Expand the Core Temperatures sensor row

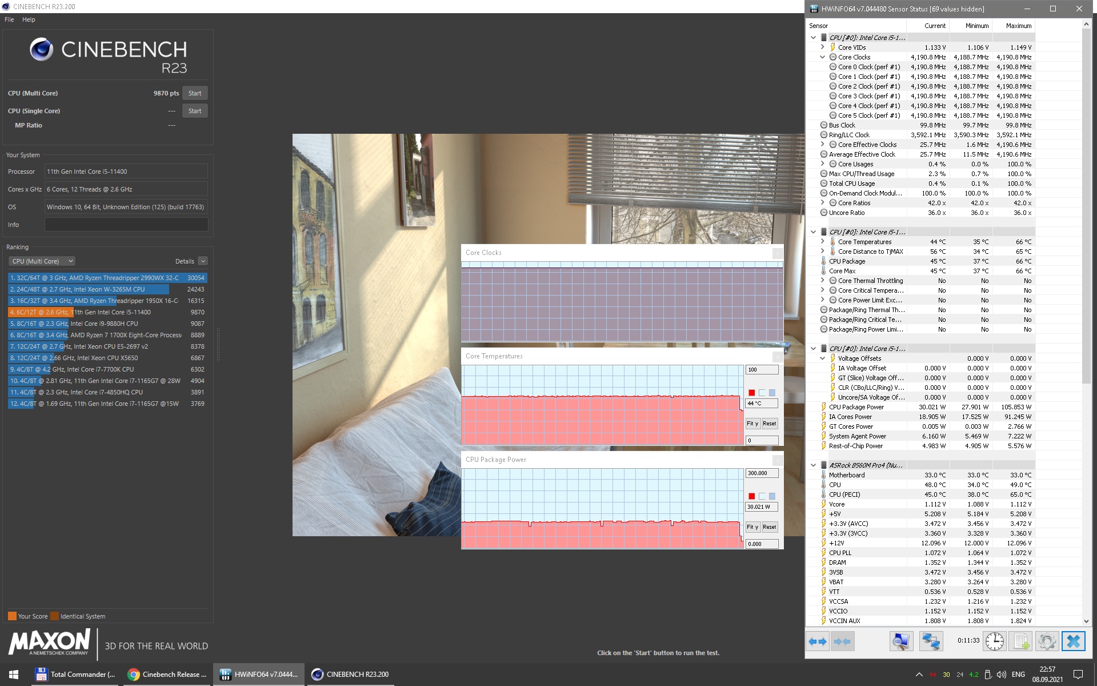[822, 242]
